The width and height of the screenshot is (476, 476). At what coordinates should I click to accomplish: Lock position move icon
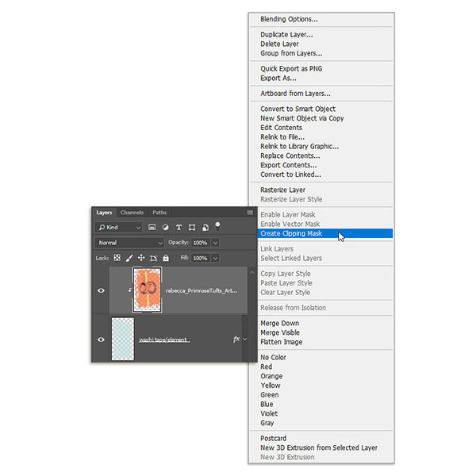141,258
